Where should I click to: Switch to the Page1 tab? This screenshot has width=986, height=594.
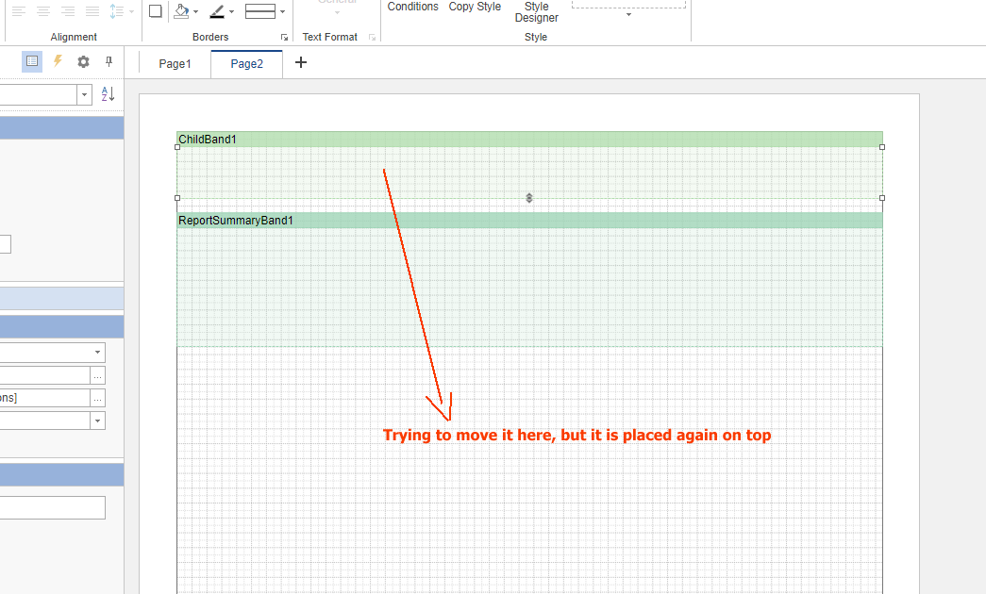click(175, 64)
